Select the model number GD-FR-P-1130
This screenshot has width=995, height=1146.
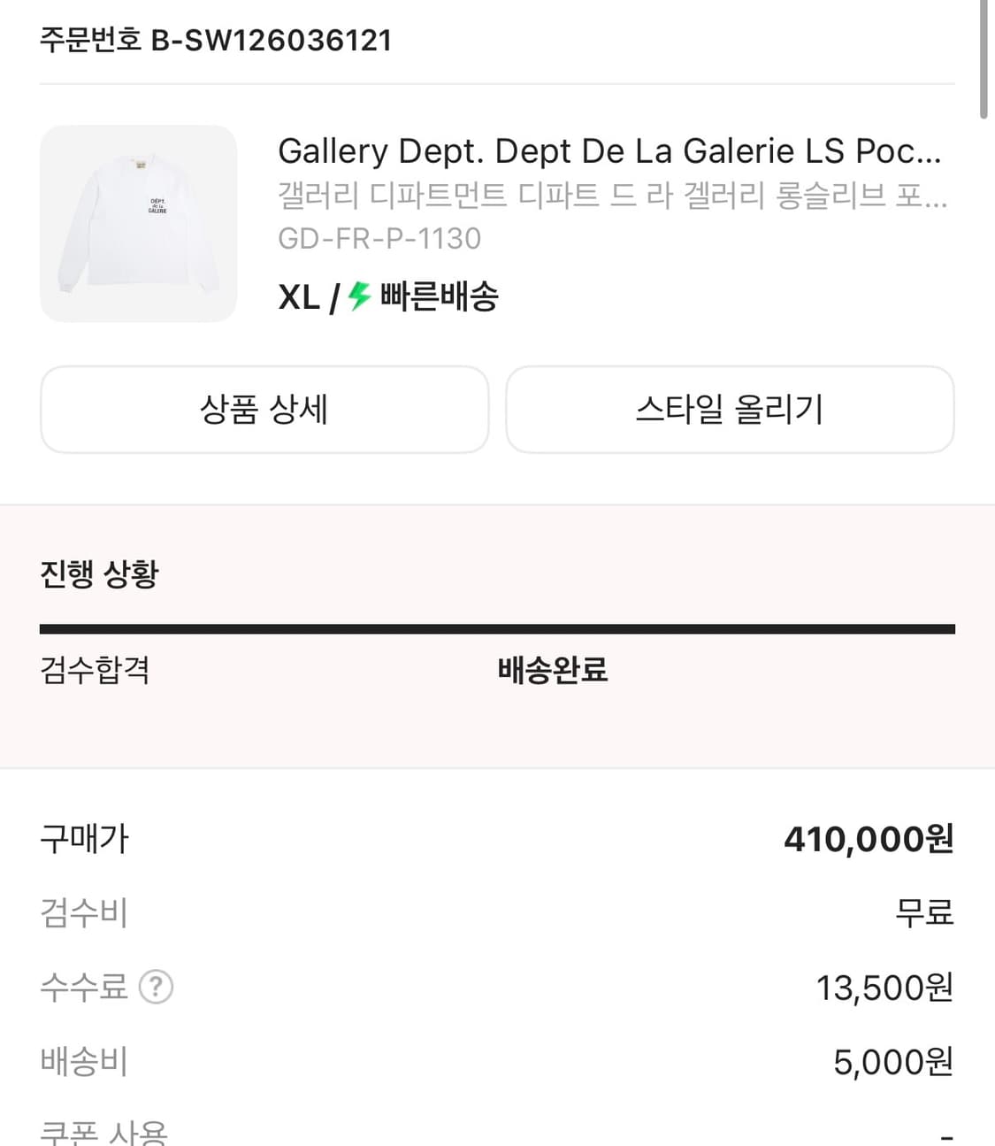379,238
